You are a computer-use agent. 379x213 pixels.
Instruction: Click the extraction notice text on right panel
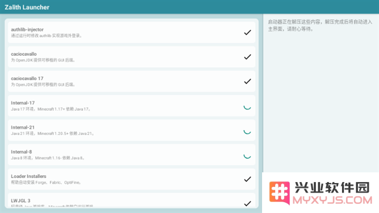[x=320, y=25]
